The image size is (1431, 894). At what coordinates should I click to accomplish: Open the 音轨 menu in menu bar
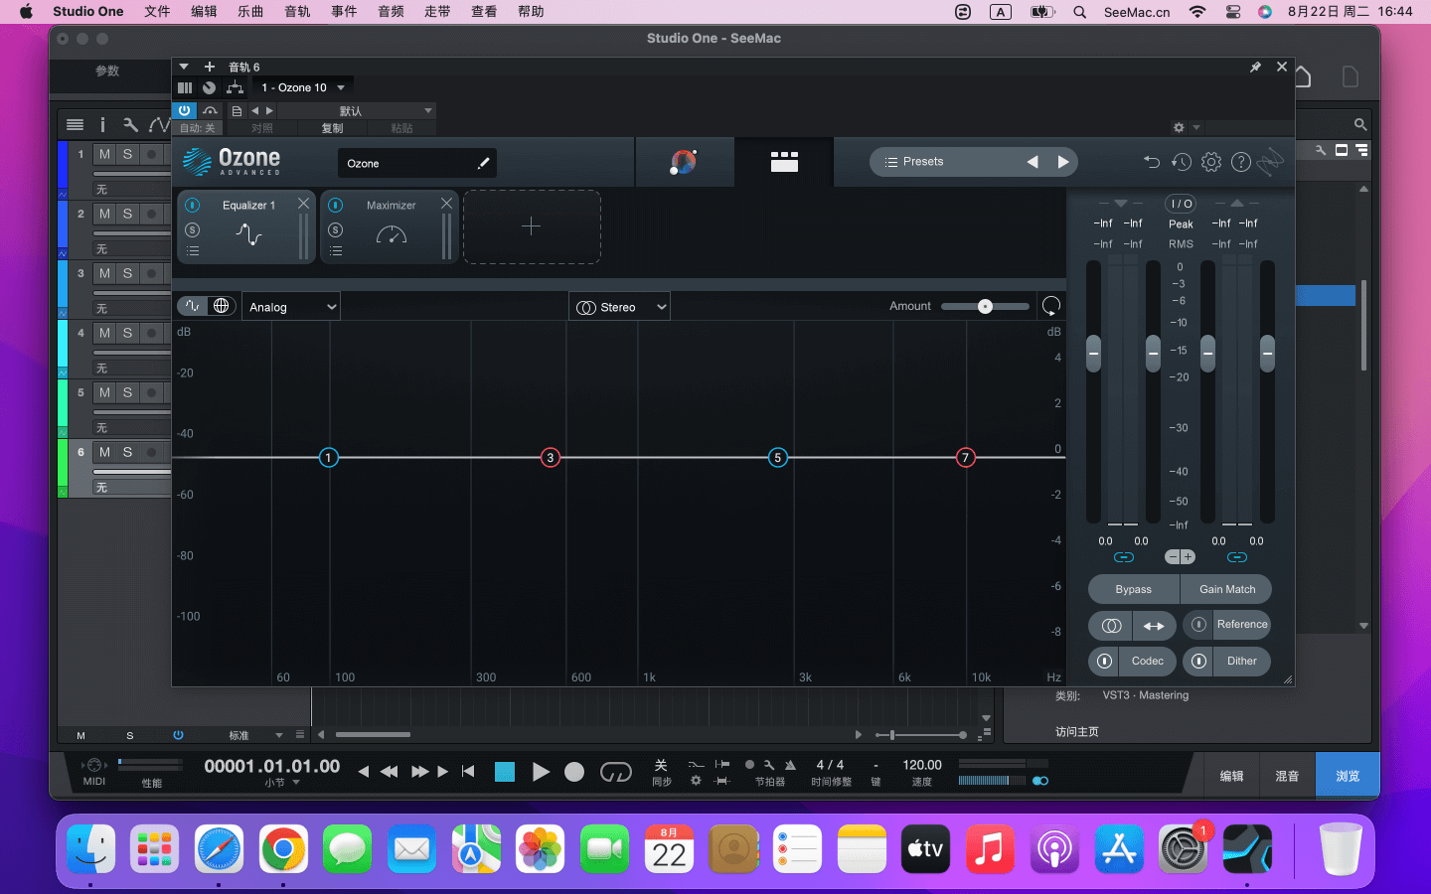click(x=297, y=12)
